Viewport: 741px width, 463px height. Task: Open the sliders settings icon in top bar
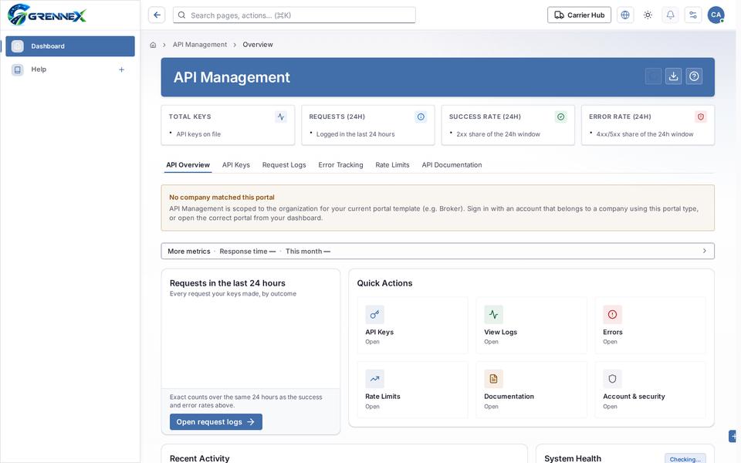pos(693,15)
